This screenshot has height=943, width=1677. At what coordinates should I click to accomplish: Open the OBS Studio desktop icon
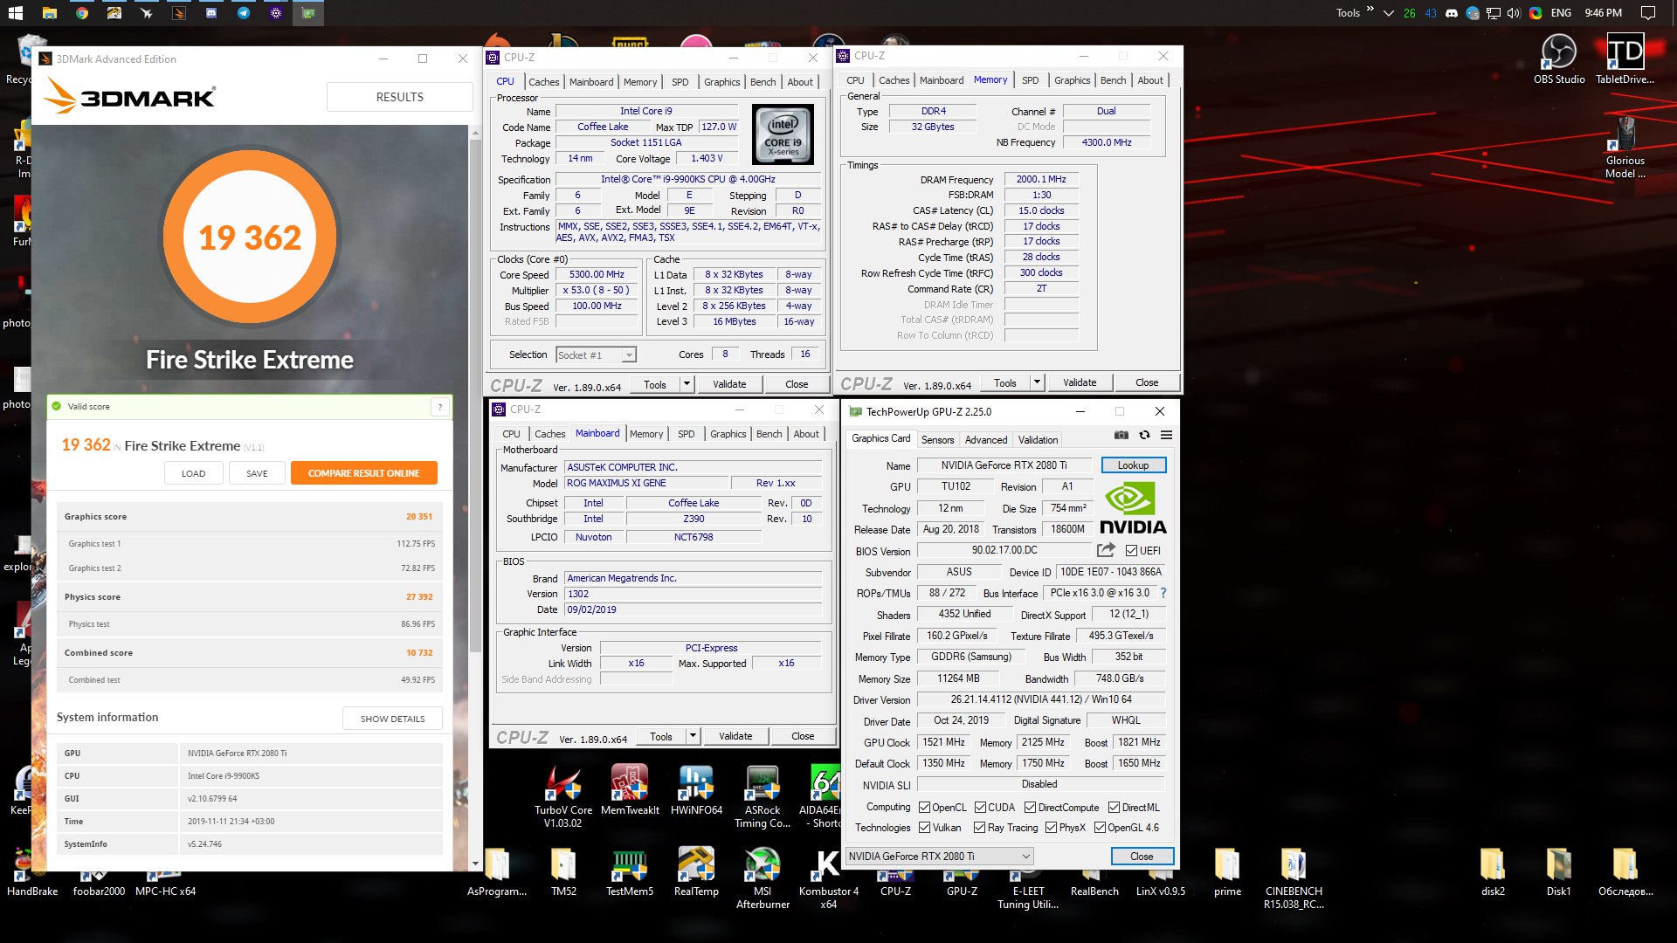1559,59
